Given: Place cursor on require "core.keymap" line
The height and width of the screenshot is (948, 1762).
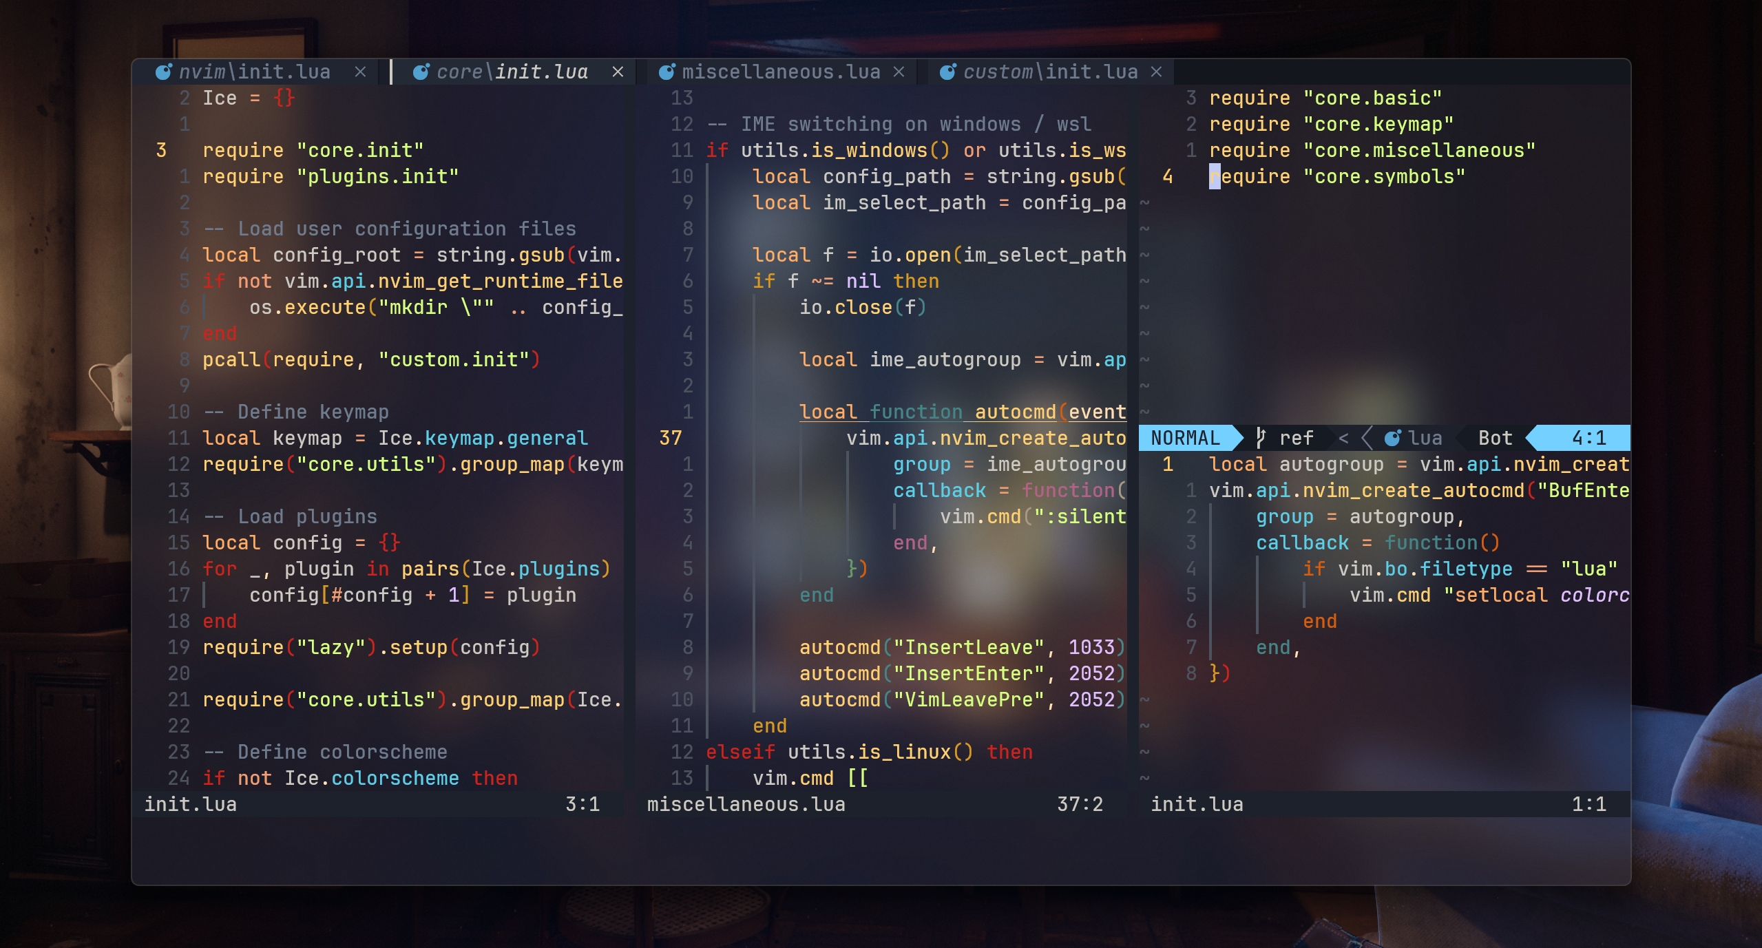Looking at the screenshot, I should (1330, 125).
